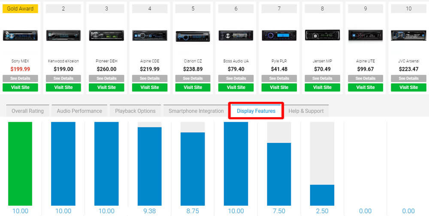The image size is (429, 216).
Task: Click the Sony MEX product image
Action: pos(20,36)
